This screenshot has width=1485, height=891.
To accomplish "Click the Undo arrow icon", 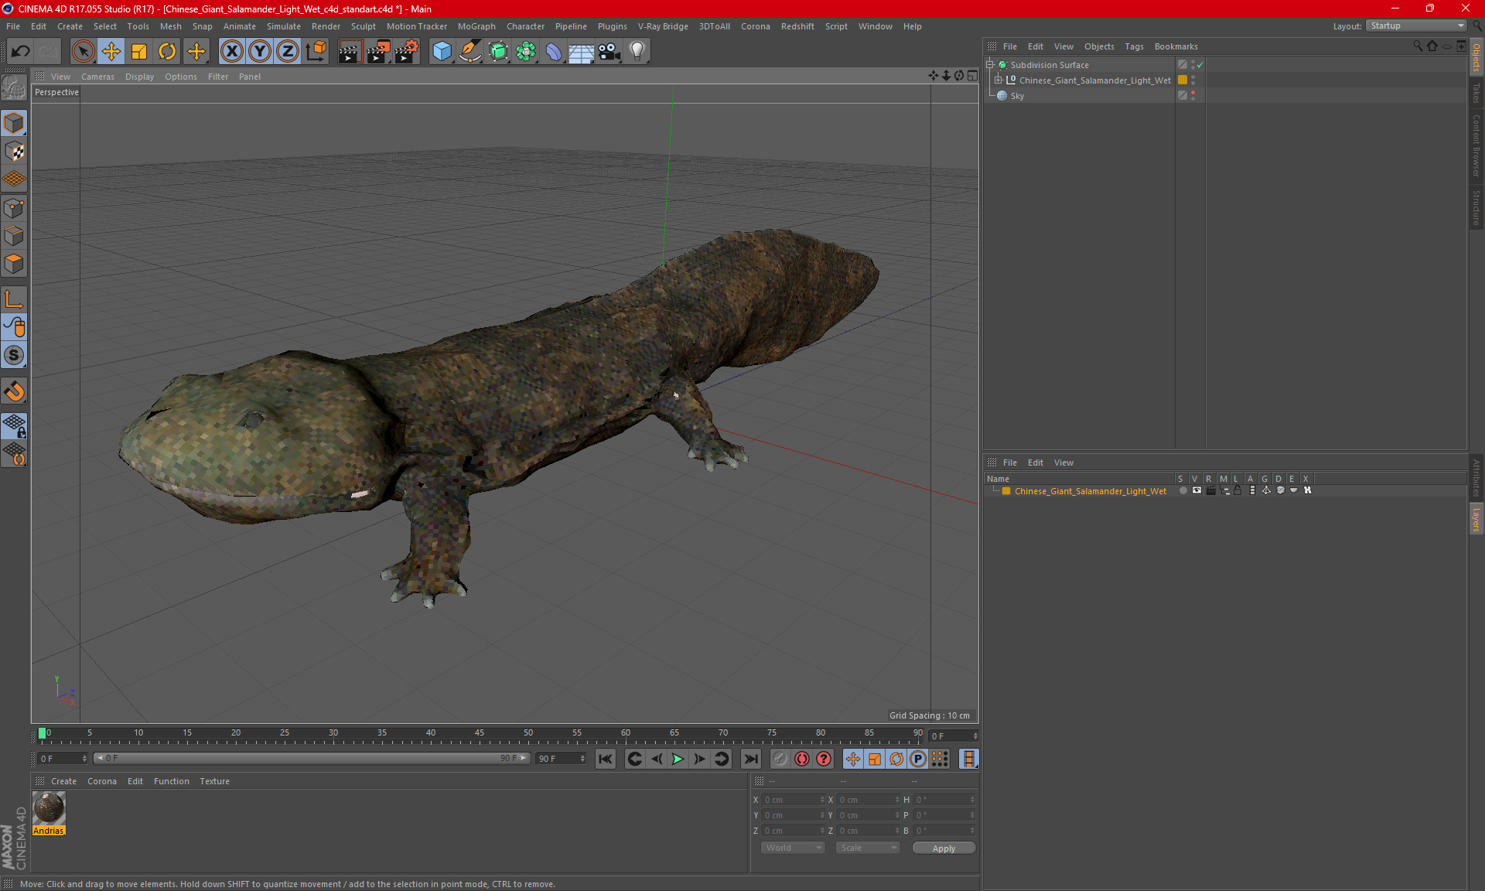I will click(x=21, y=52).
